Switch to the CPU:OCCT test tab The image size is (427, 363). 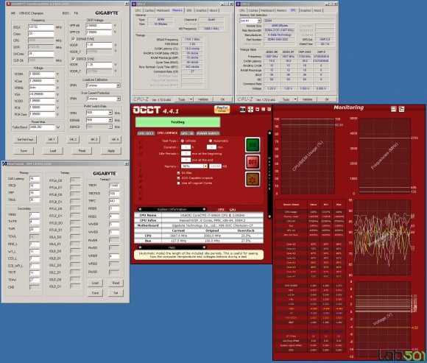tap(147, 133)
